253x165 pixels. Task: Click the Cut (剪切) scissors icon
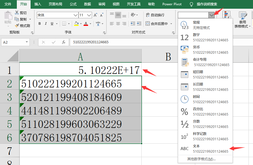pyautogui.click(x=17, y=13)
